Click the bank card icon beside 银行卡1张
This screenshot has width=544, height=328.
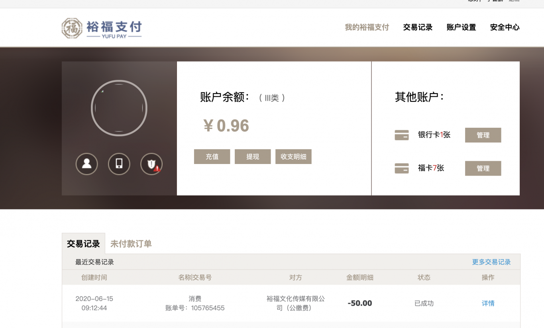(x=402, y=135)
